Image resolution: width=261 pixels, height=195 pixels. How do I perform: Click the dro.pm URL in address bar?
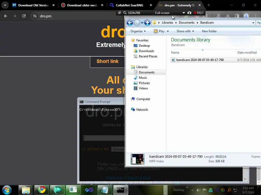tap(45, 16)
